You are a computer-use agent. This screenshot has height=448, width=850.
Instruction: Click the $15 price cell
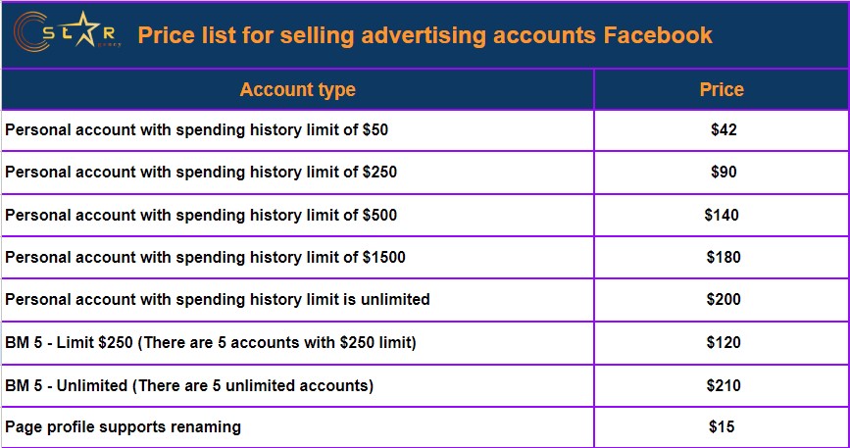pyautogui.click(x=722, y=427)
